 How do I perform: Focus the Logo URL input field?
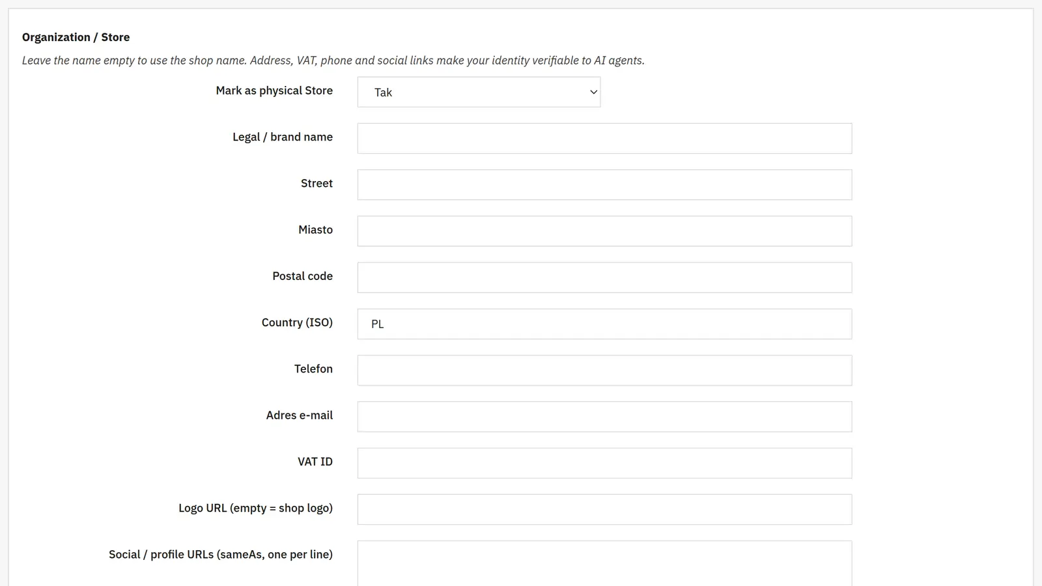click(604, 509)
